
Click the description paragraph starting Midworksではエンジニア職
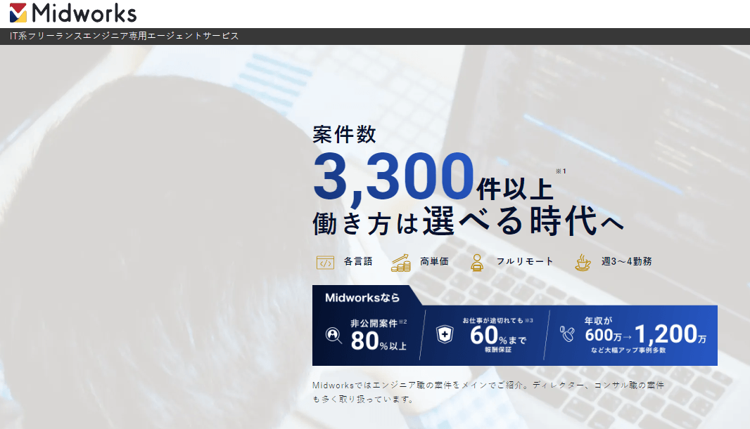click(x=488, y=392)
